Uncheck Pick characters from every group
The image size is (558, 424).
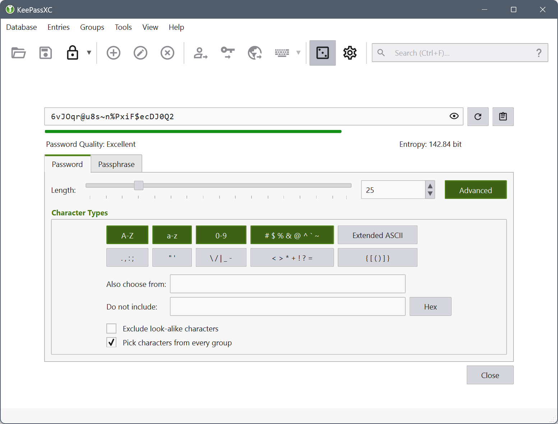pyautogui.click(x=111, y=342)
